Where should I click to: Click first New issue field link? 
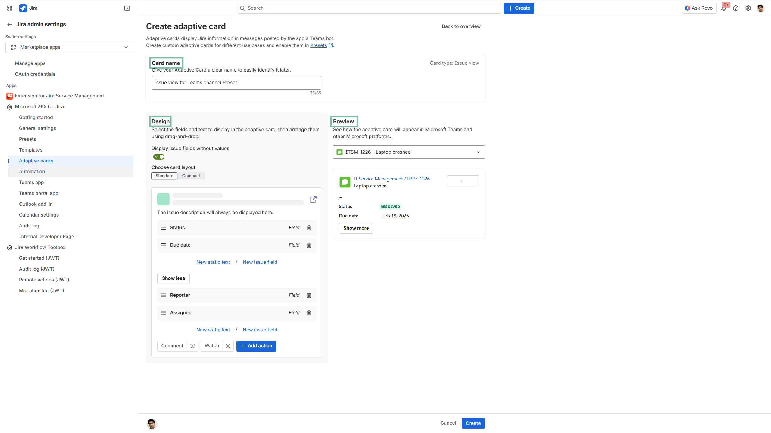[260, 262]
